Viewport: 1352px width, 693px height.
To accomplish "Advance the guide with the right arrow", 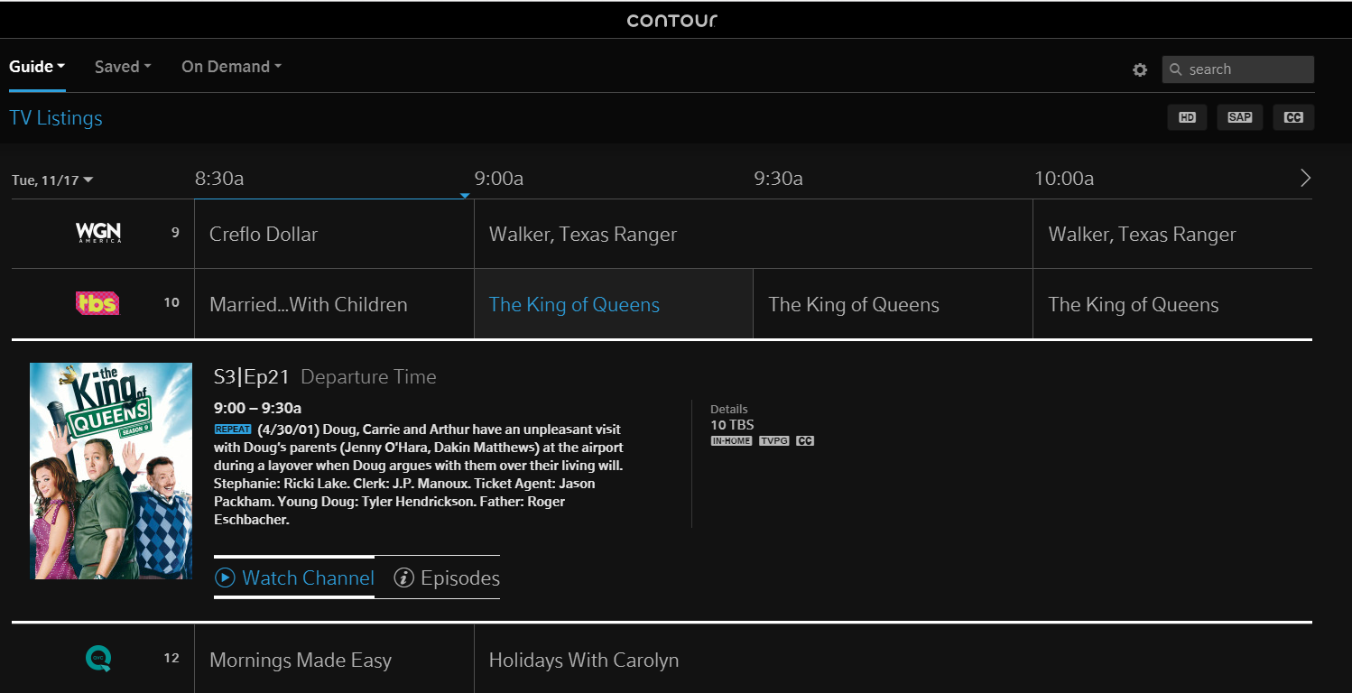I will (1305, 178).
